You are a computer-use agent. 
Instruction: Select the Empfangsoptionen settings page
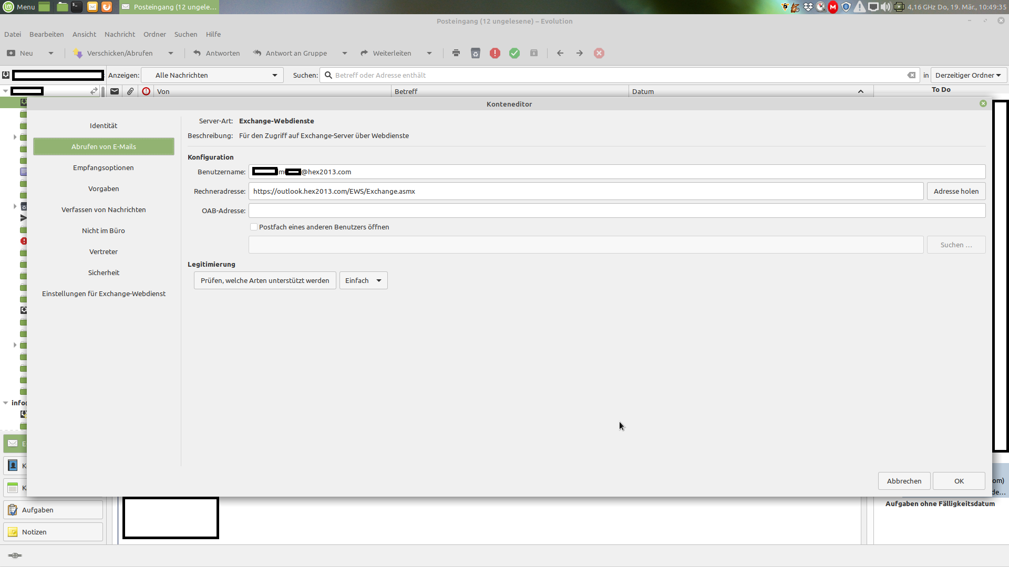(104, 167)
